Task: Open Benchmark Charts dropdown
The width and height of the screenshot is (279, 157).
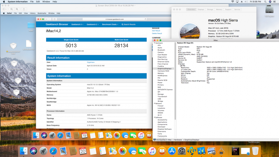Action: [x=110, y=24]
